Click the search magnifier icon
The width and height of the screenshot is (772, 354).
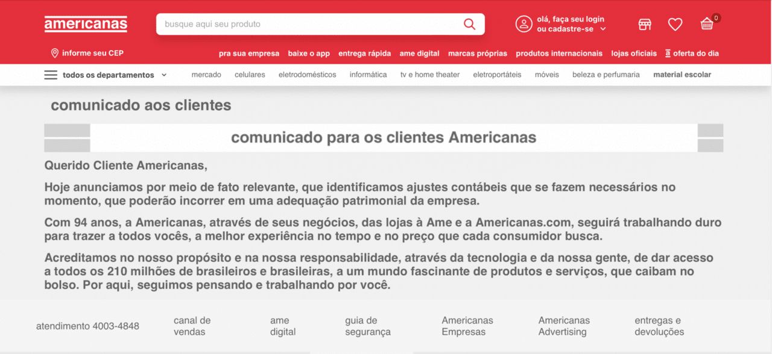click(x=469, y=24)
